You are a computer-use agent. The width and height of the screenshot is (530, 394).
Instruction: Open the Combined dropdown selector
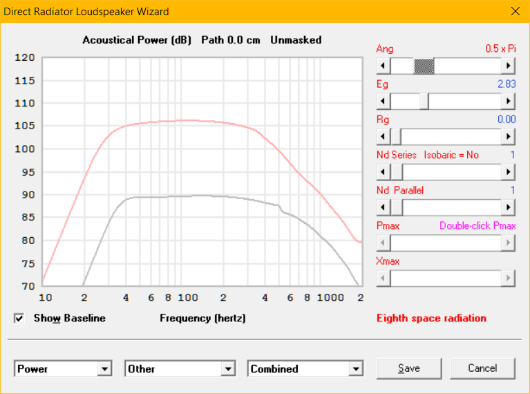[x=356, y=368]
